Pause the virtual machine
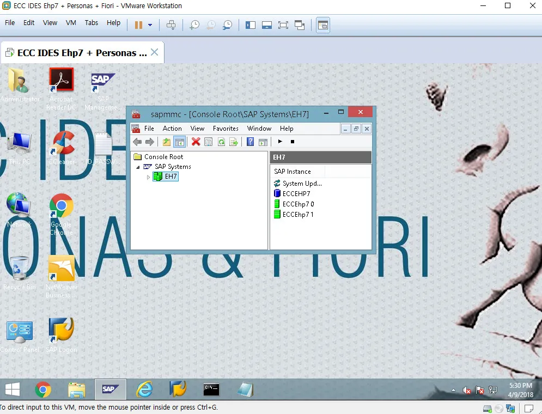The width and height of the screenshot is (542, 414). tap(138, 25)
